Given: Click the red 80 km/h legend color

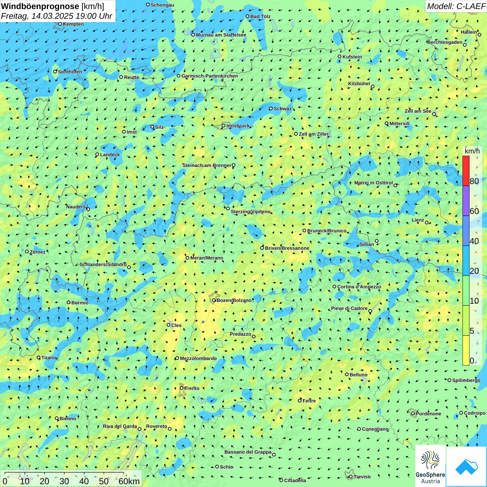Looking at the screenshot, I should click(466, 171).
